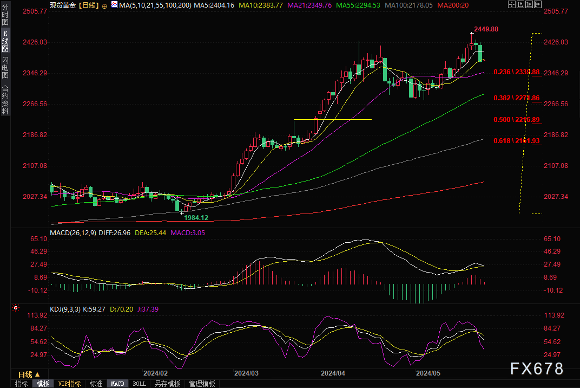Screen dimensions: 580x388
Task: Open 管理模板 template manager
Action: tap(202, 384)
